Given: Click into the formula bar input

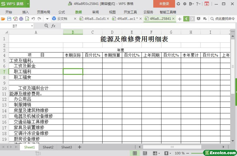Looking at the screenshot, I should 148,26.
